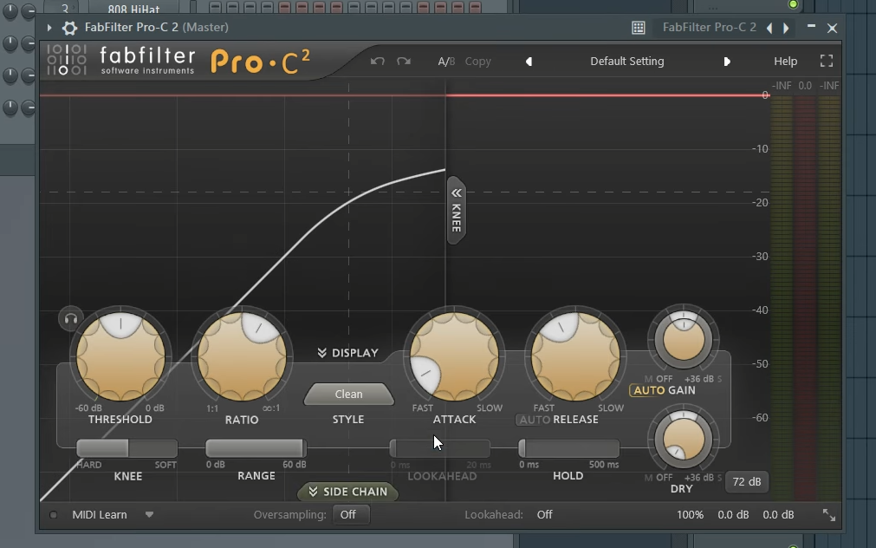Click the last 0.0 dB output level value
This screenshot has height=548, width=876.
[x=778, y=514]
